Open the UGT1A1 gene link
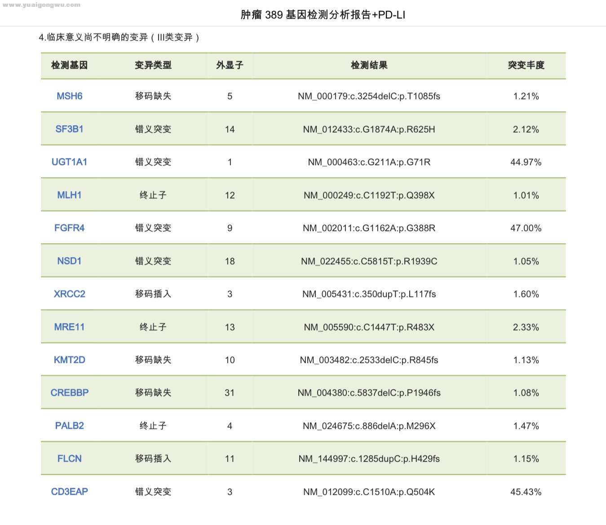606x525 pixels. click(x=70, y=162)
